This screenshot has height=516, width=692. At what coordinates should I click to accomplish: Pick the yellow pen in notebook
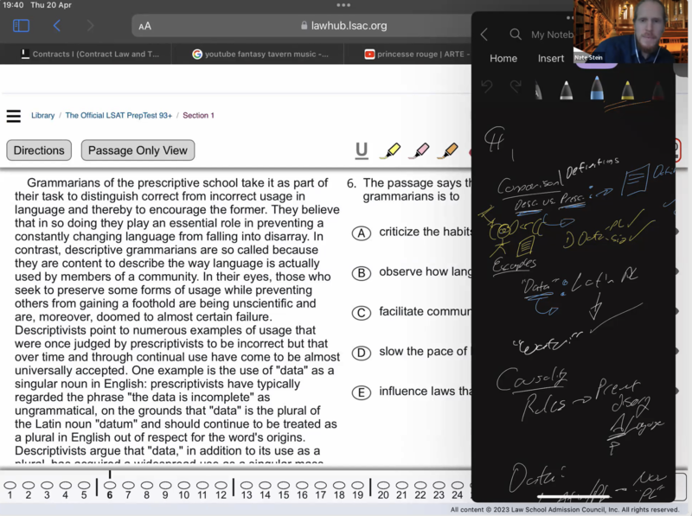627,89
